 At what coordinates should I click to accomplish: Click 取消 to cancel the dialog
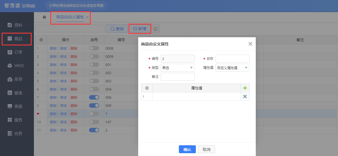click(207, 149)
